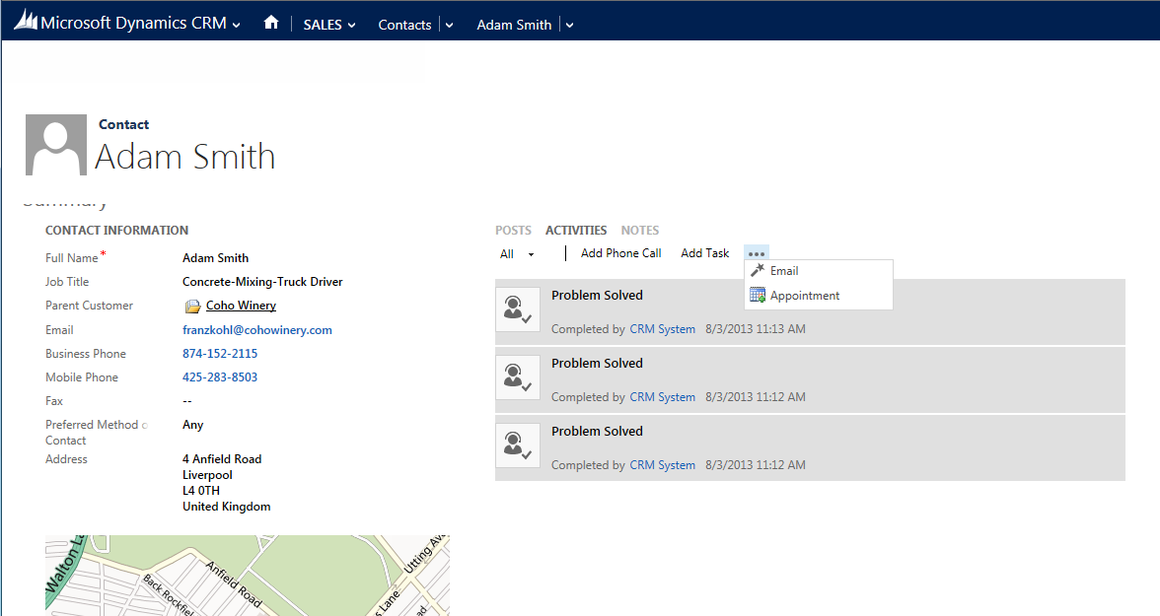Switch to the POSTS tab
1160x616 pixels.
coord(513,231)
